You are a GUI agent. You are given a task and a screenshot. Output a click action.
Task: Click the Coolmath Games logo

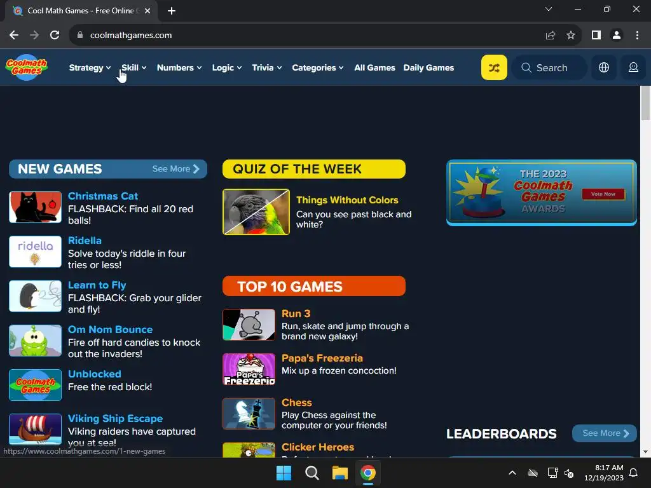[x=27, y=67]
